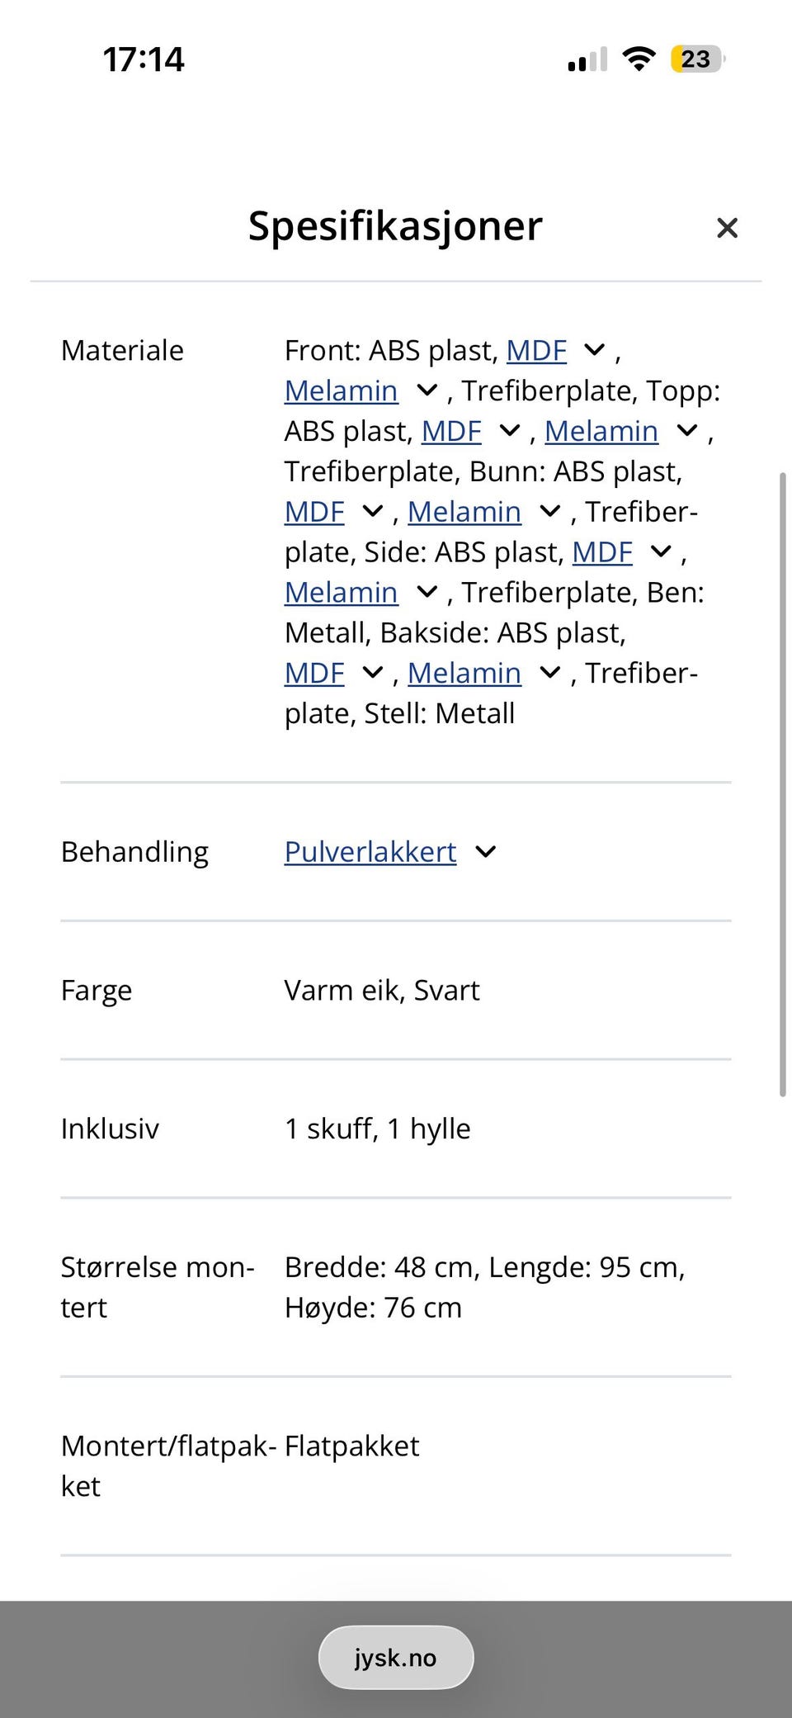The width and height of the screenshot is (792, 1718).
Task: Tap the battery indicator showing 23
Action: point(695,58)
